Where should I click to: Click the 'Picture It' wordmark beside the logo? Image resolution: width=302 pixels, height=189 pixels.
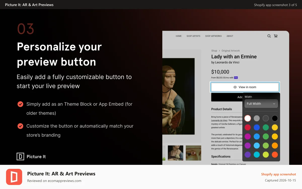click(36, 156)
